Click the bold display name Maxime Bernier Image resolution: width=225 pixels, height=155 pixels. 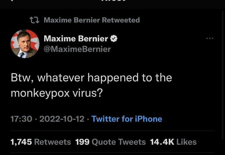coord(76,39)
